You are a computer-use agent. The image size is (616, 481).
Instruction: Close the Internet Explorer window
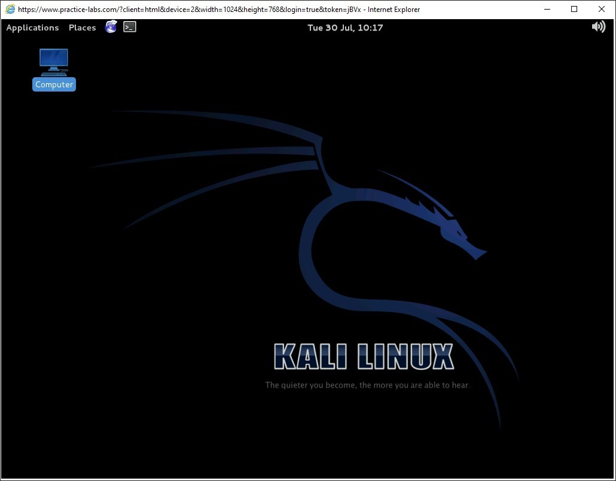tap(602, 9)
